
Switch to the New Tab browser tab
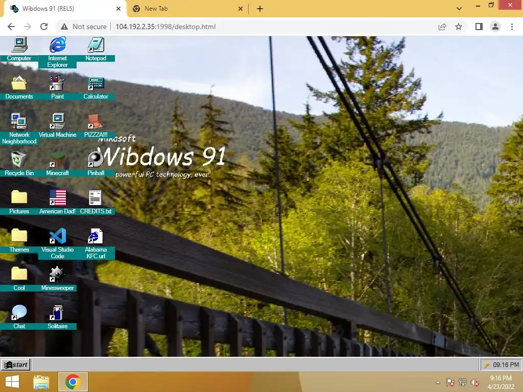[x=187, y=9]
